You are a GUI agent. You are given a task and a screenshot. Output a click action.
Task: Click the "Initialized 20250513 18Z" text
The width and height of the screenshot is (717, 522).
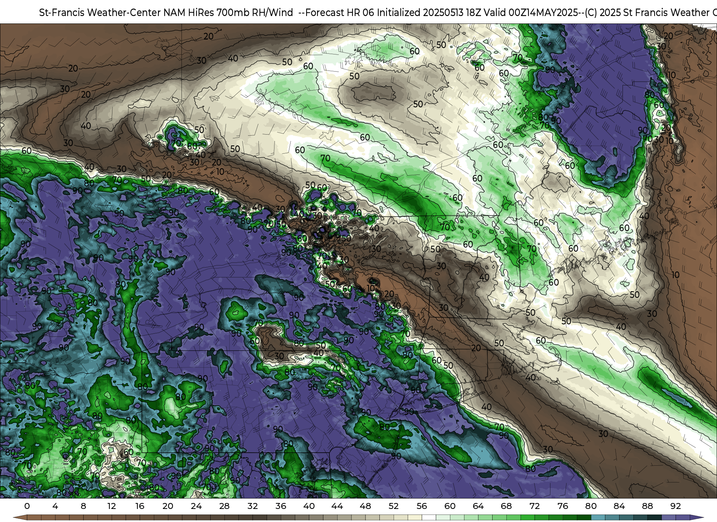(429, 13)
